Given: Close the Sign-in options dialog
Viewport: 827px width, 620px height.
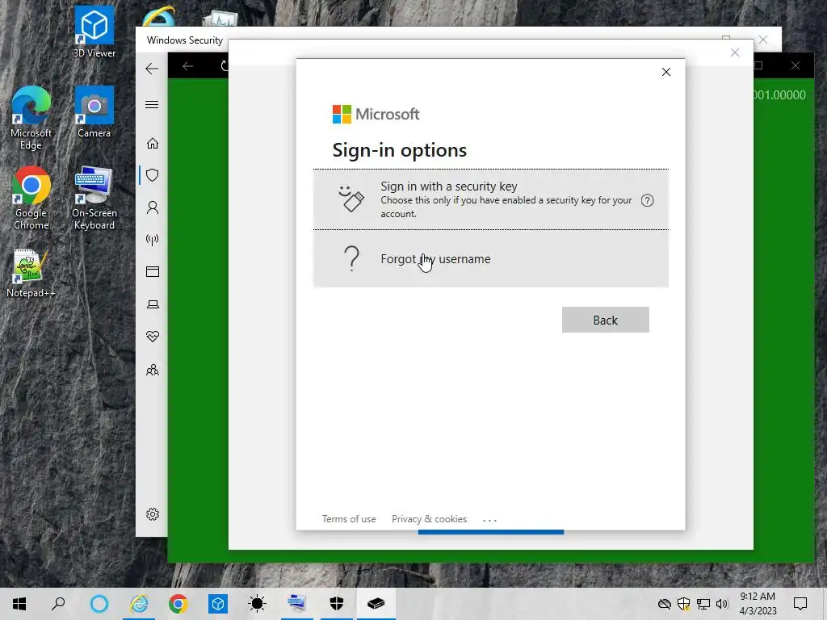Looking at the screenshot, I should pyautogui.click(x=666, y=72).
